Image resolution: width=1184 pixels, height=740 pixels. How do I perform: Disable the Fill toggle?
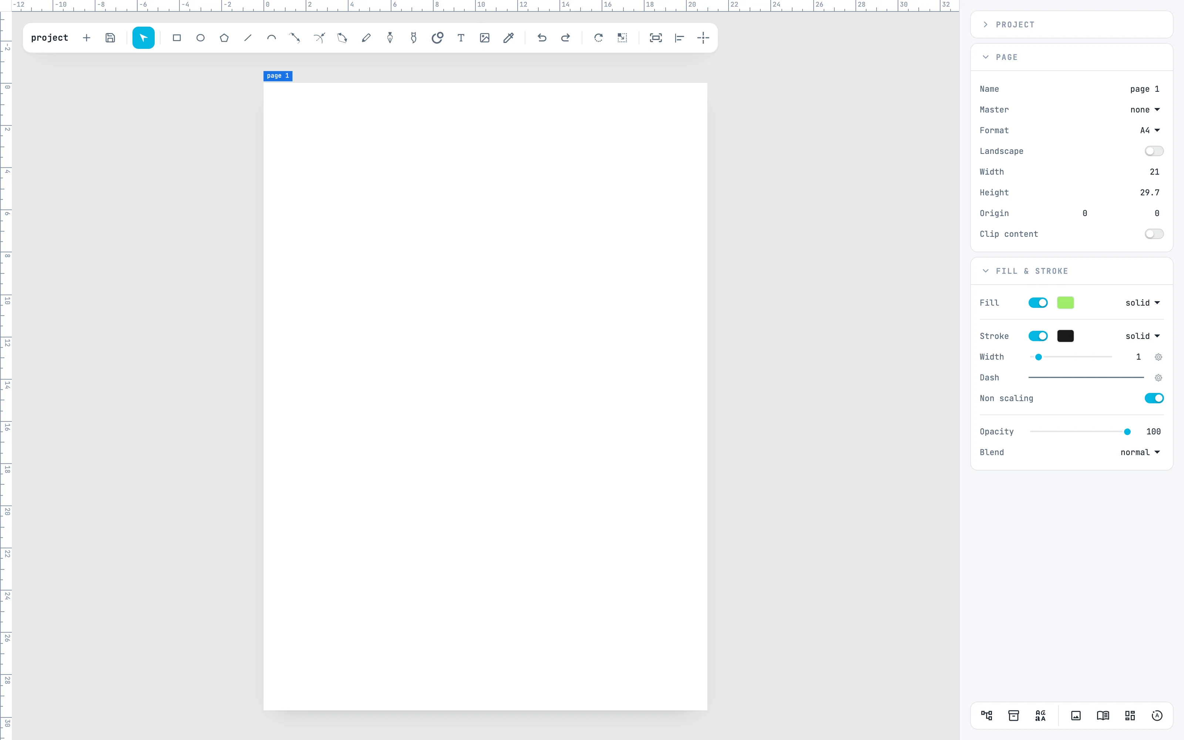tap(1038, 303)
